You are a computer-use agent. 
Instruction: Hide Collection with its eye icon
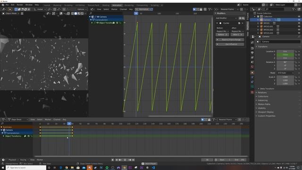pyautogui.click(x=299, y=17)
